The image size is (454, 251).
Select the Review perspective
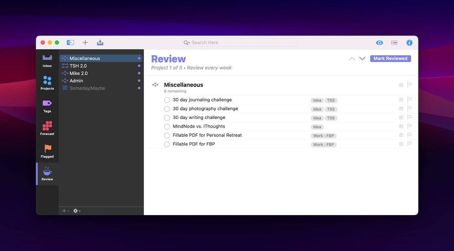coord(47,174)
